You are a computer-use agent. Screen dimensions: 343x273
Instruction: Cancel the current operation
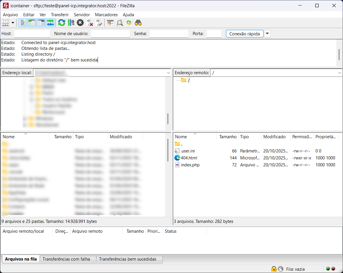pyautogui.click(x=80, y=23)
